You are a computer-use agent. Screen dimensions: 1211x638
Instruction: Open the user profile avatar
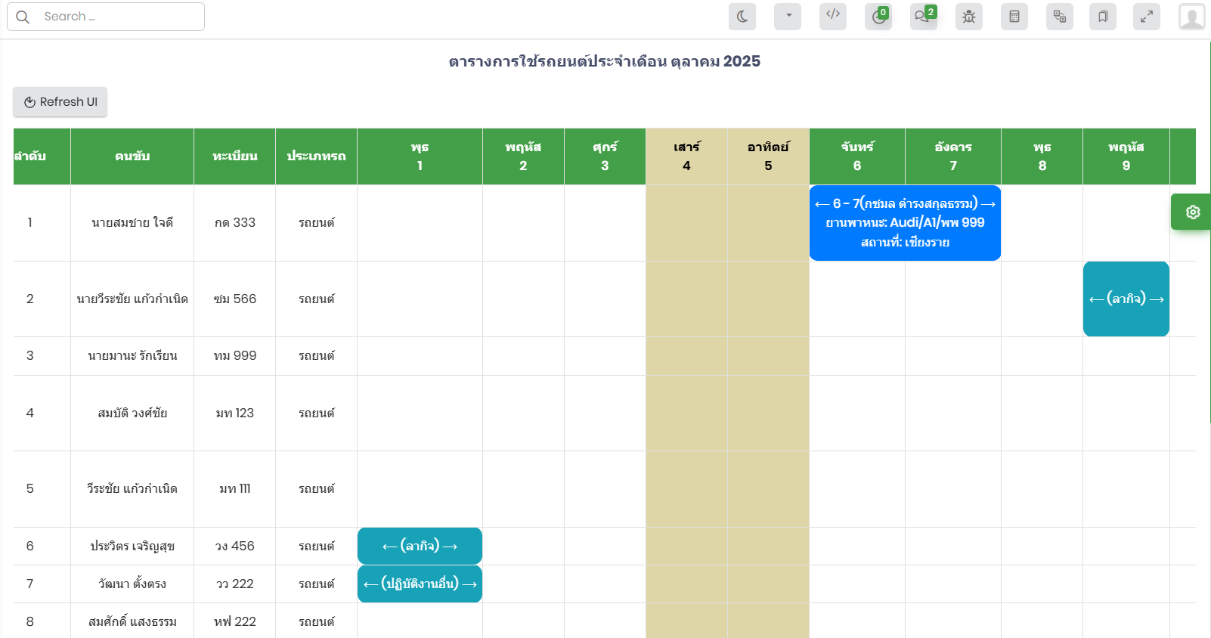tap(1191, 17)
